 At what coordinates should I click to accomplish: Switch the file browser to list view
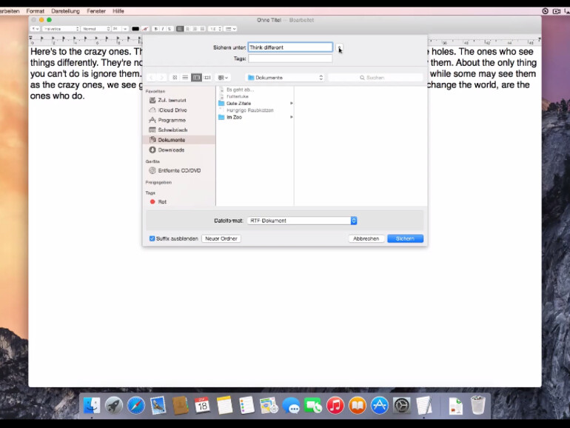[185, 78]
